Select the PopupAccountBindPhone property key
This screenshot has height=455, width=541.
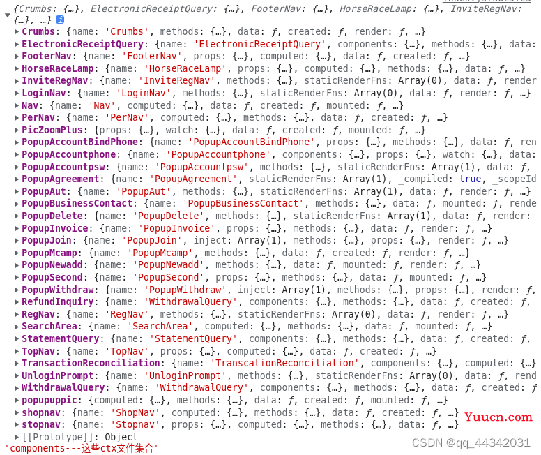(79, 142)
